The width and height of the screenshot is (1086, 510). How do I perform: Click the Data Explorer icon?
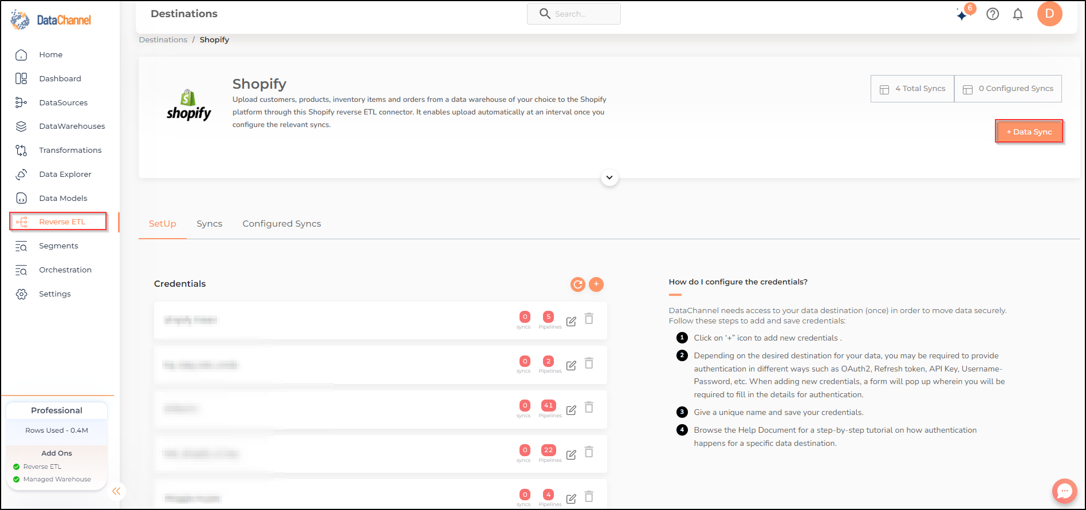coord(21,175)
